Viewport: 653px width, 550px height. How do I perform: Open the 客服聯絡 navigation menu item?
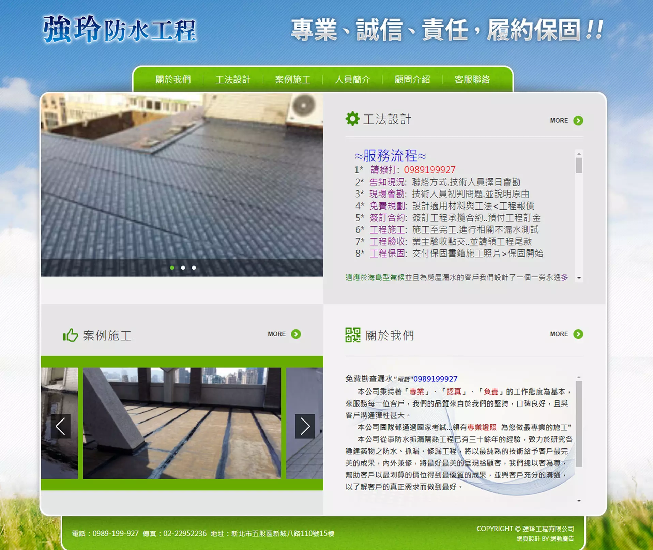tap(472, 80)
